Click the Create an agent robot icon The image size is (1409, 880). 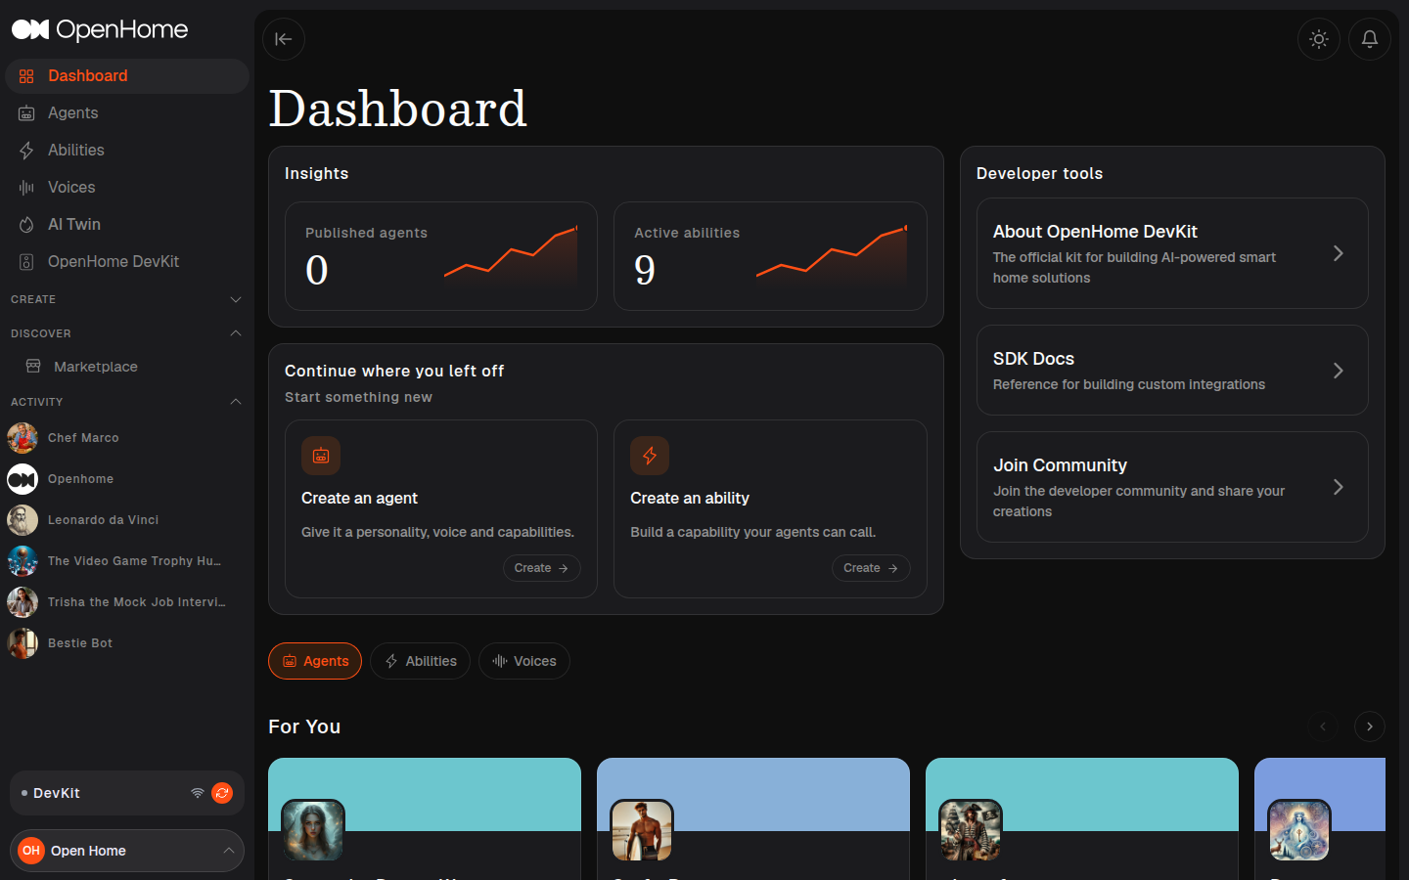coord(321,456)
